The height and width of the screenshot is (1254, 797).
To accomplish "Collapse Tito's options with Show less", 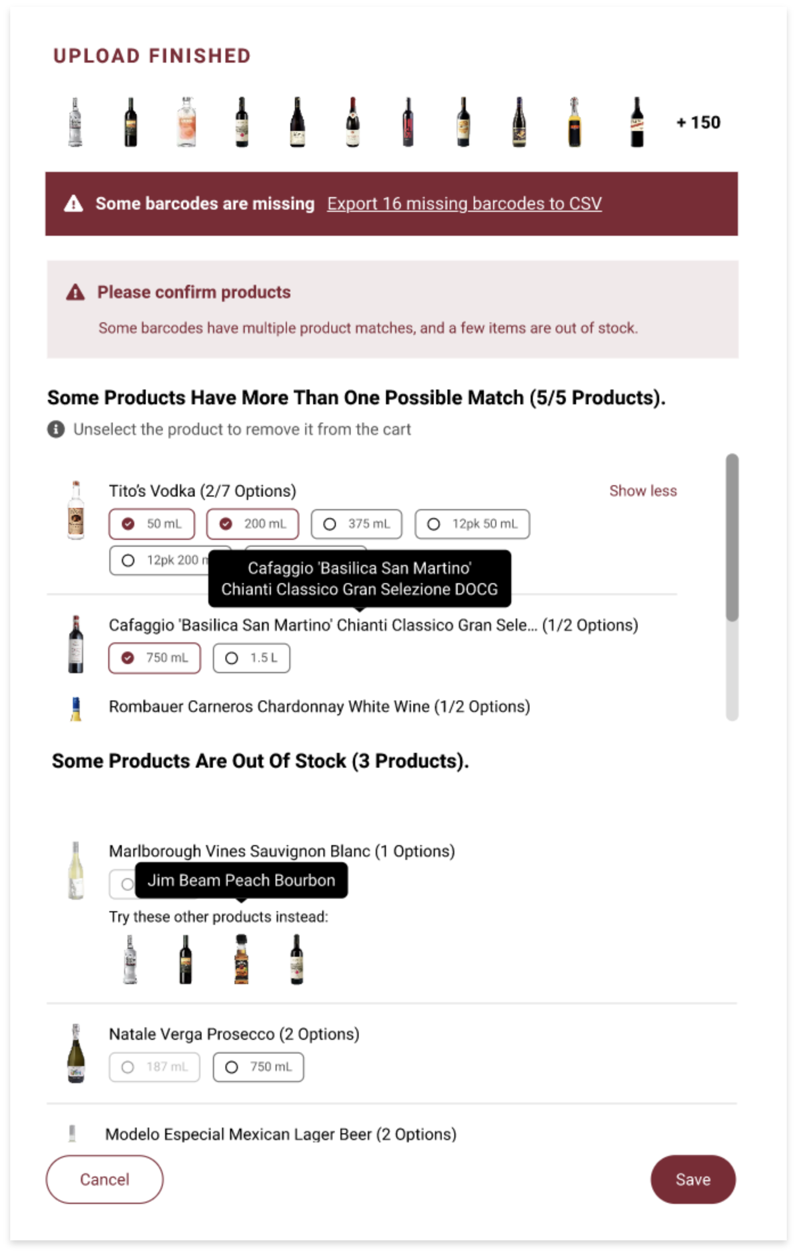I will point(643,491).
